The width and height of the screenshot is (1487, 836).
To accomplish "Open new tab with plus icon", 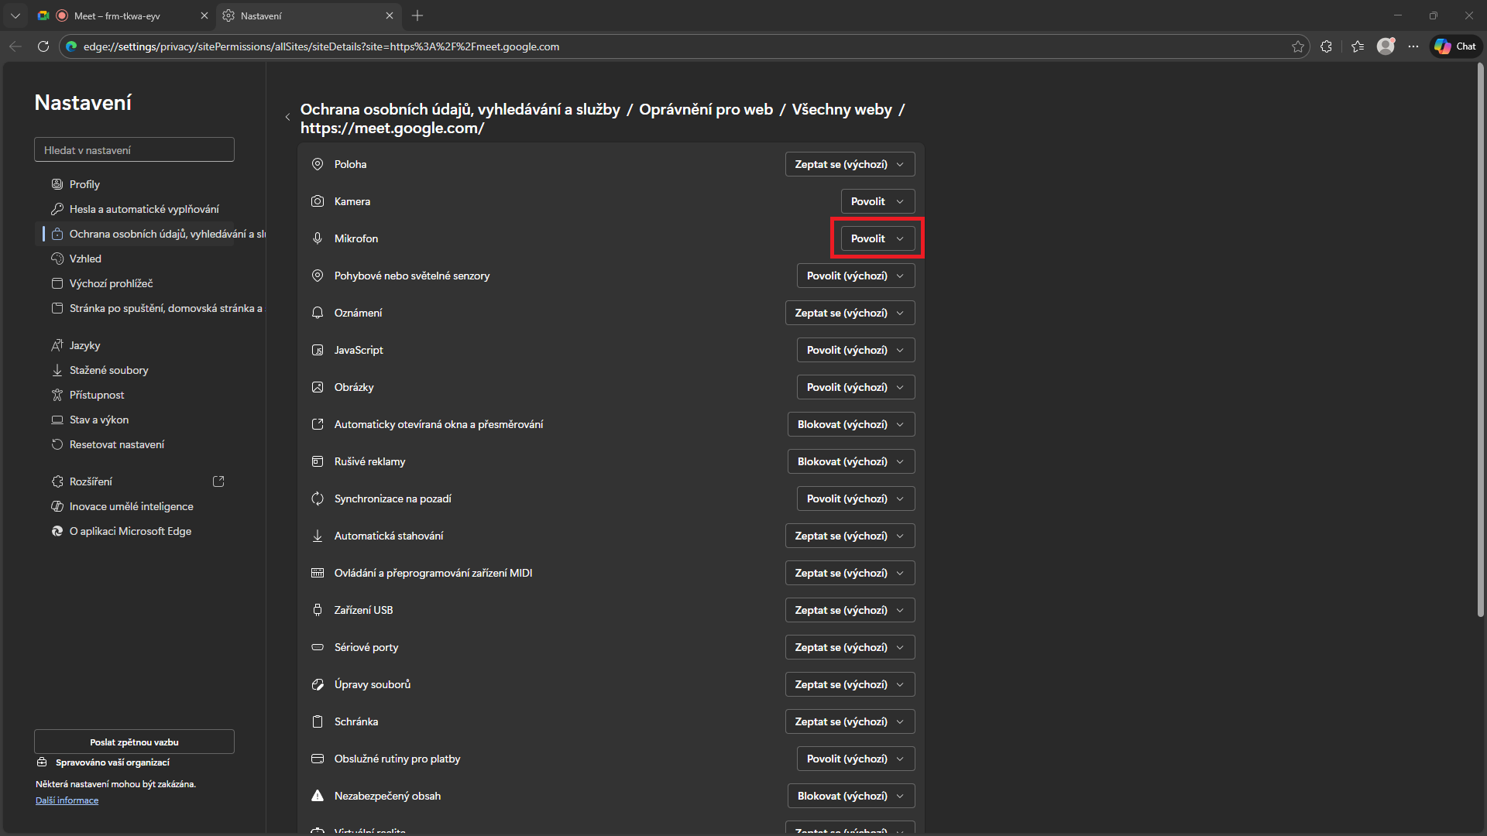I will pos(417,15).
